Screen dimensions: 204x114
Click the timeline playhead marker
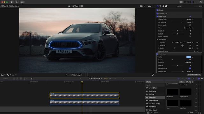(x=82, y=82)
